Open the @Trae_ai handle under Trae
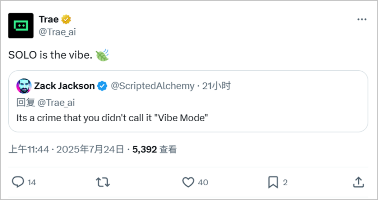Viewport: 378px width, 200px height. [x=57, y=32]
